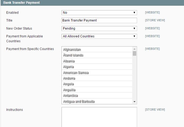This screenshot has height=127, width=184.
Task: Click the WEBSITE scope label beside Enabled
Action: coord(152,12)
